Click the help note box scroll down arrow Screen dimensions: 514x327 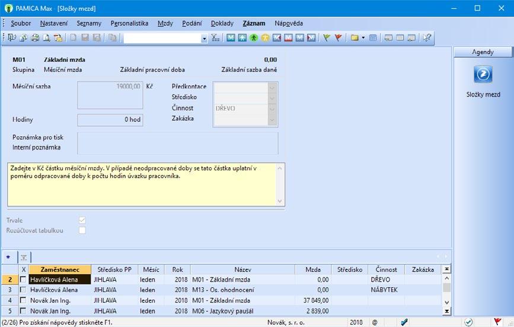tap(280, 201)
